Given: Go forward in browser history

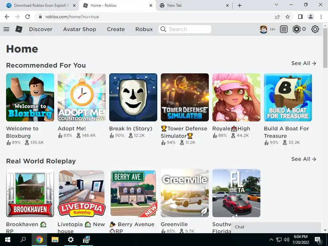Looking at the screenshot, I should point(17,17).
